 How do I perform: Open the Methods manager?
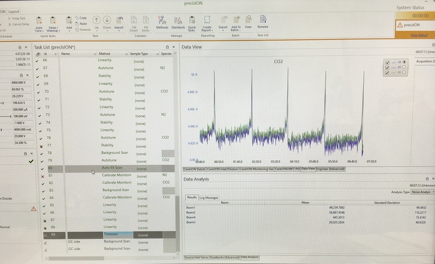coord(162,22)
